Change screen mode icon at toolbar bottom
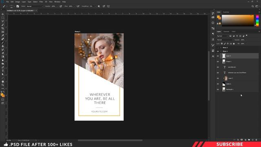 [3, 103]
